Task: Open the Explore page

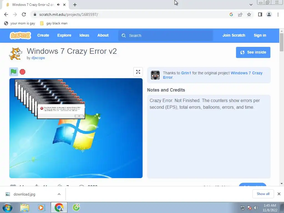Action: (x=64, y=35)
